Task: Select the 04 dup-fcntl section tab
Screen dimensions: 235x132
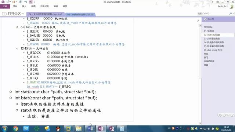Action: (x=45, y=14)
